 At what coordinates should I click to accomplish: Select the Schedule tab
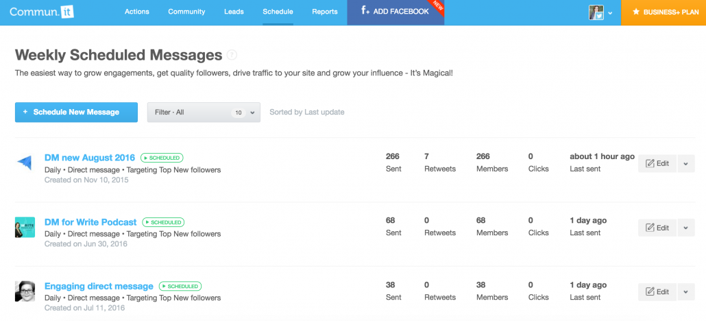[x=278, y=12]
